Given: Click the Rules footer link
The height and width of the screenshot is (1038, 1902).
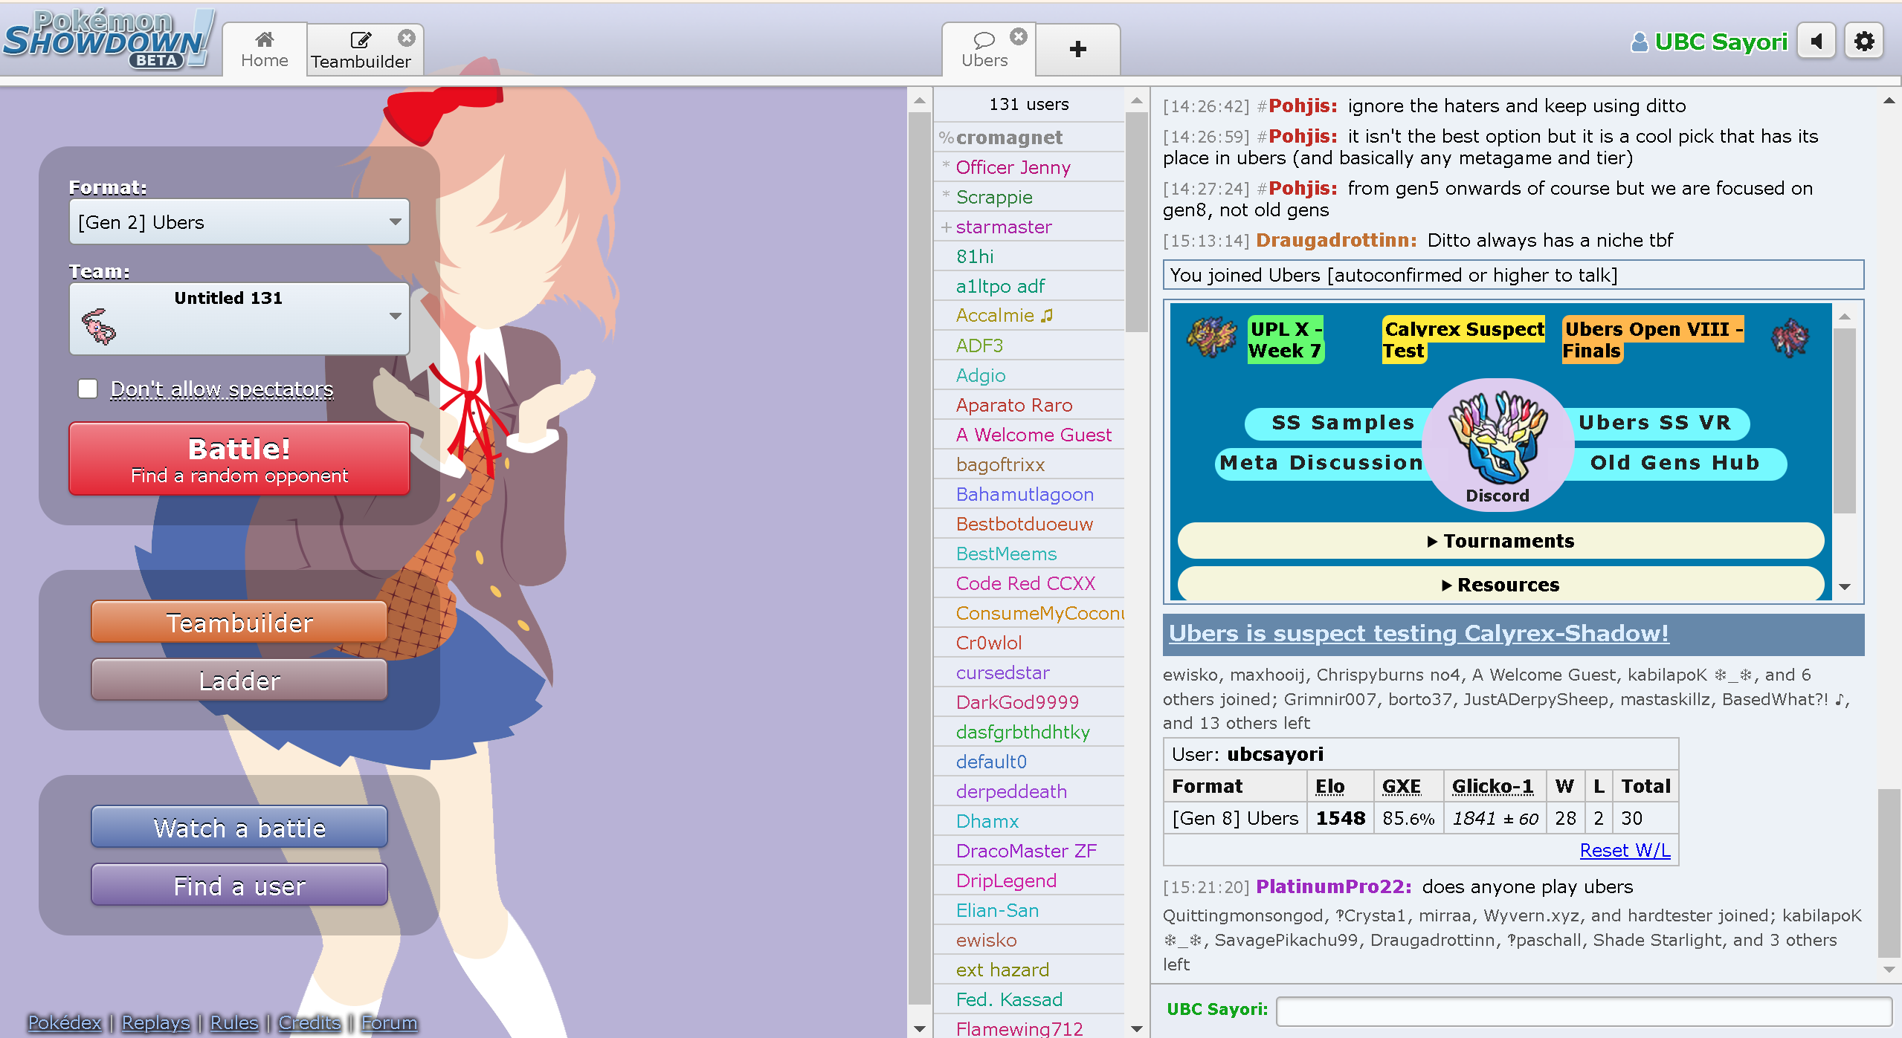Looking at the screenshot, I should [234, 1022].
